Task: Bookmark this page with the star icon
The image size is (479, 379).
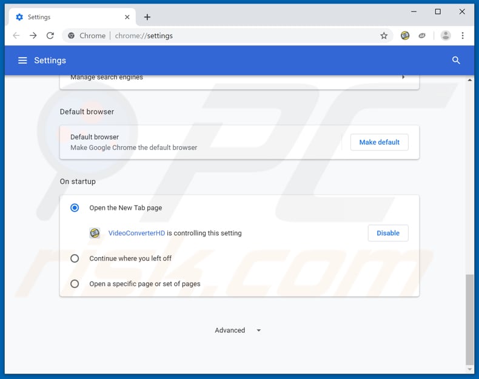Action: (384, 36)
